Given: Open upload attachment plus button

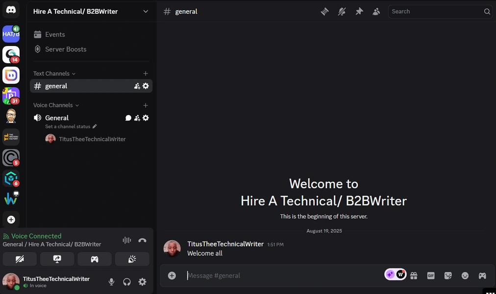Looking at the screenshot, I should pos(172,276).
